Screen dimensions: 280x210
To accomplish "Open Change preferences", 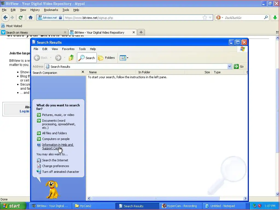I will 56,166.
